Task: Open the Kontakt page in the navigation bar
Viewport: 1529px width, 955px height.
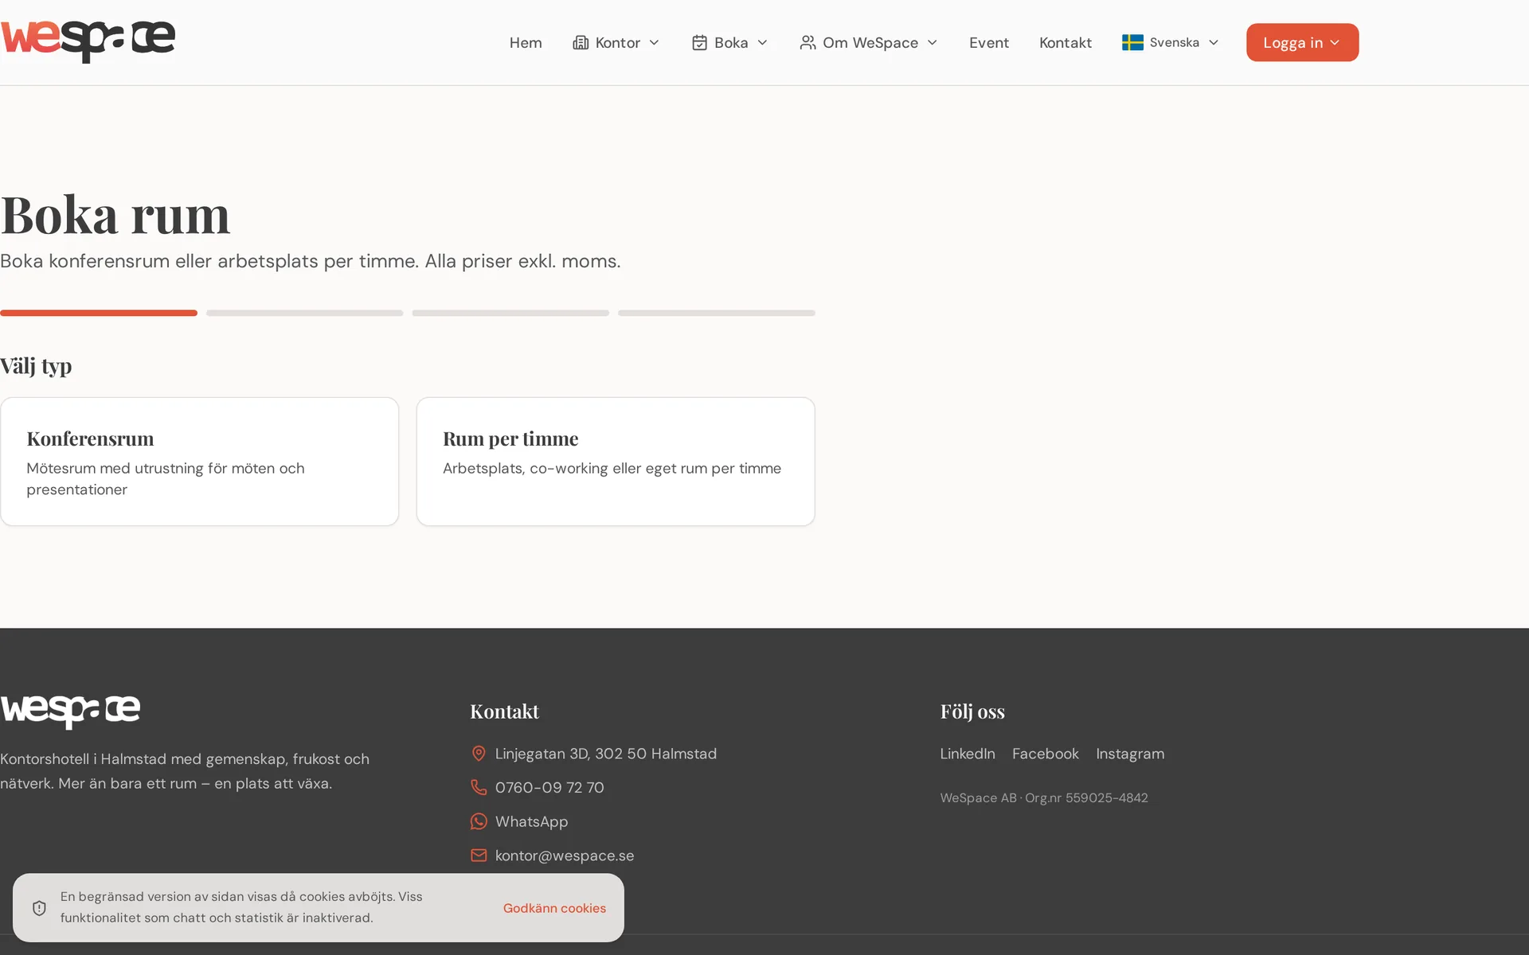Action: 1066,42
